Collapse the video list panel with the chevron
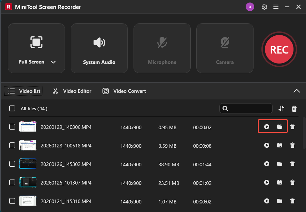Screen dimensions: 306x212 click(x=296, y=91)
